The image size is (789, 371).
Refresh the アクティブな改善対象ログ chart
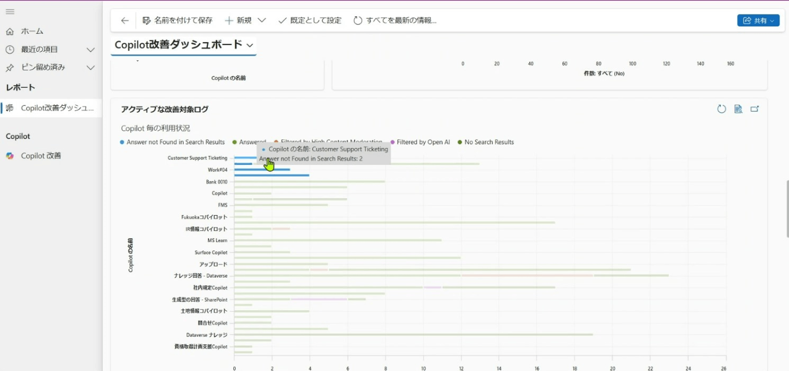click(x=721, y=109)
